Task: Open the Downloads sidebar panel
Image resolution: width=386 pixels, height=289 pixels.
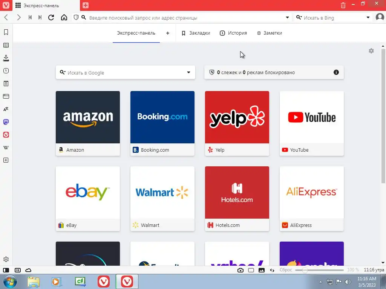Action: tap(6, 58)
